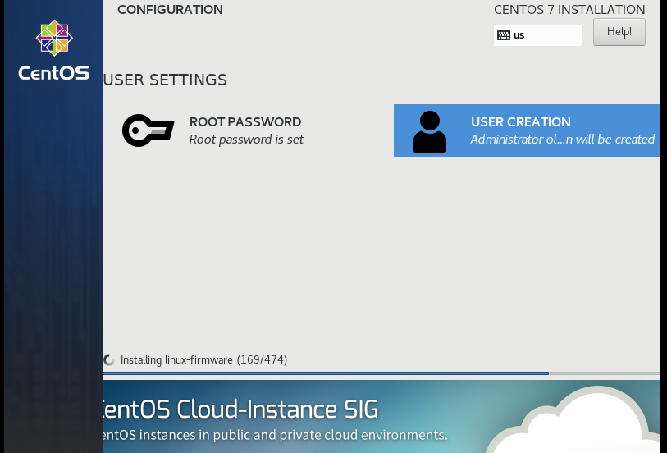Click the CENTOS 7 INSTALLATION title
667x453 pixels.
tap(569, 9)
